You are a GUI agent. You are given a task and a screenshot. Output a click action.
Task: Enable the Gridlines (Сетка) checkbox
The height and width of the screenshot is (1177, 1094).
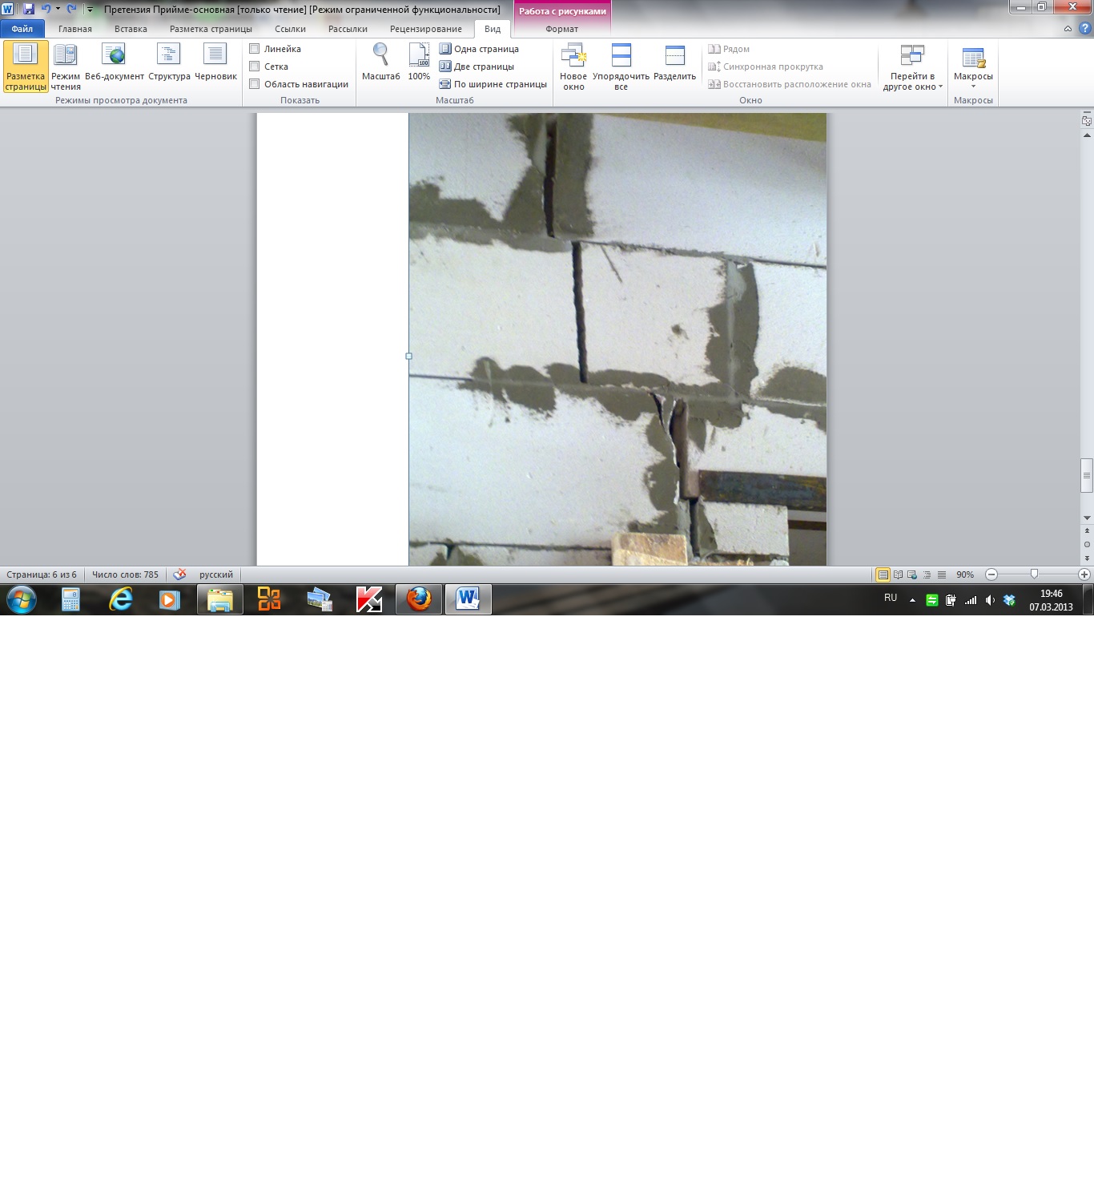coord(254,67)
